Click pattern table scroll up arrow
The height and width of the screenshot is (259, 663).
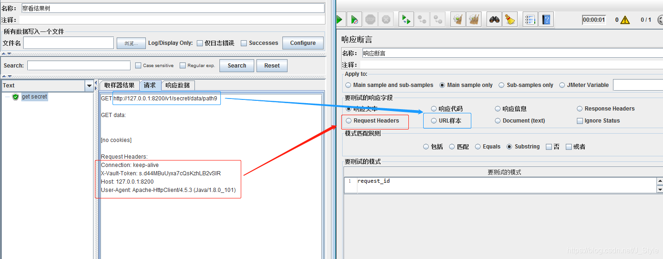coord(660,181)
